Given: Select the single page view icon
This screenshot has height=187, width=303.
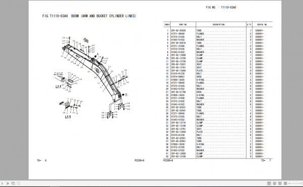Looking at the screenshot, I should pyautogui.click(x=269, y=183).
